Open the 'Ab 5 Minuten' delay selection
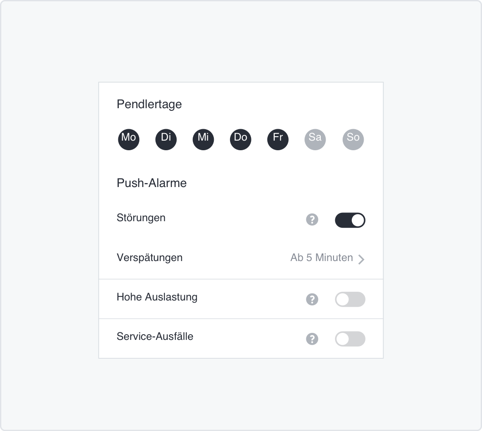 [322, 258]
